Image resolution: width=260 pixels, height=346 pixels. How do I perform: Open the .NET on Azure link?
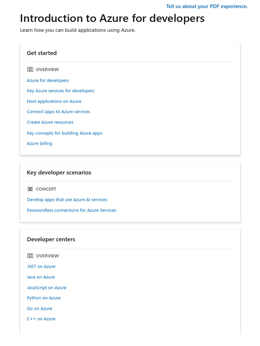[41, 267]
